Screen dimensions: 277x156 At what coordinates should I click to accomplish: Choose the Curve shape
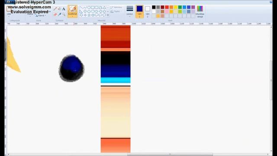point(85,7)
